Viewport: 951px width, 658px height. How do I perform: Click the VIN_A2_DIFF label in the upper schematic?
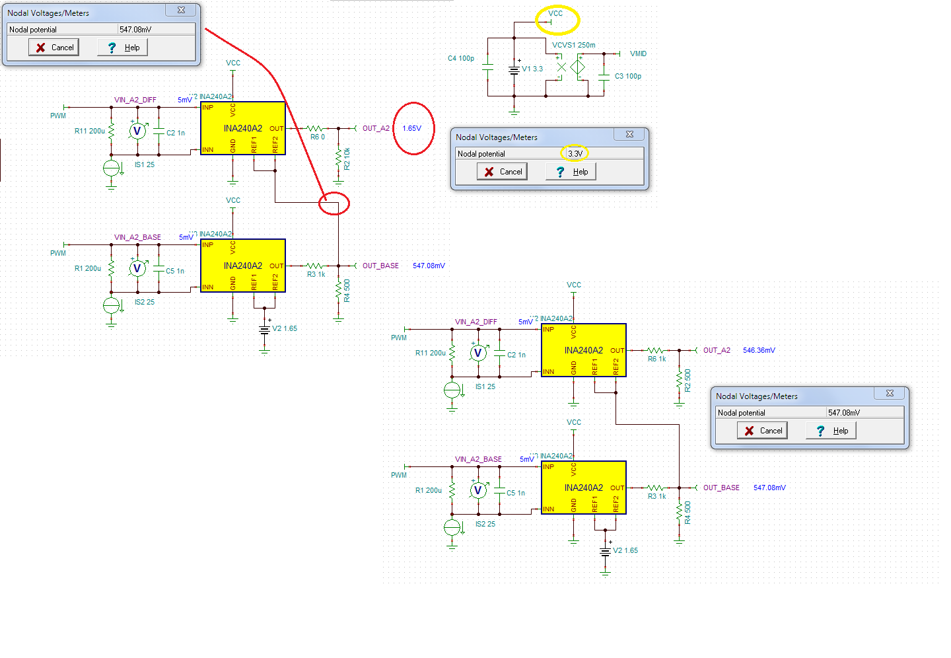coord(135,100)
